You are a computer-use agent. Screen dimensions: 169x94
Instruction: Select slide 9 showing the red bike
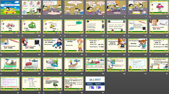coord(10,26)
